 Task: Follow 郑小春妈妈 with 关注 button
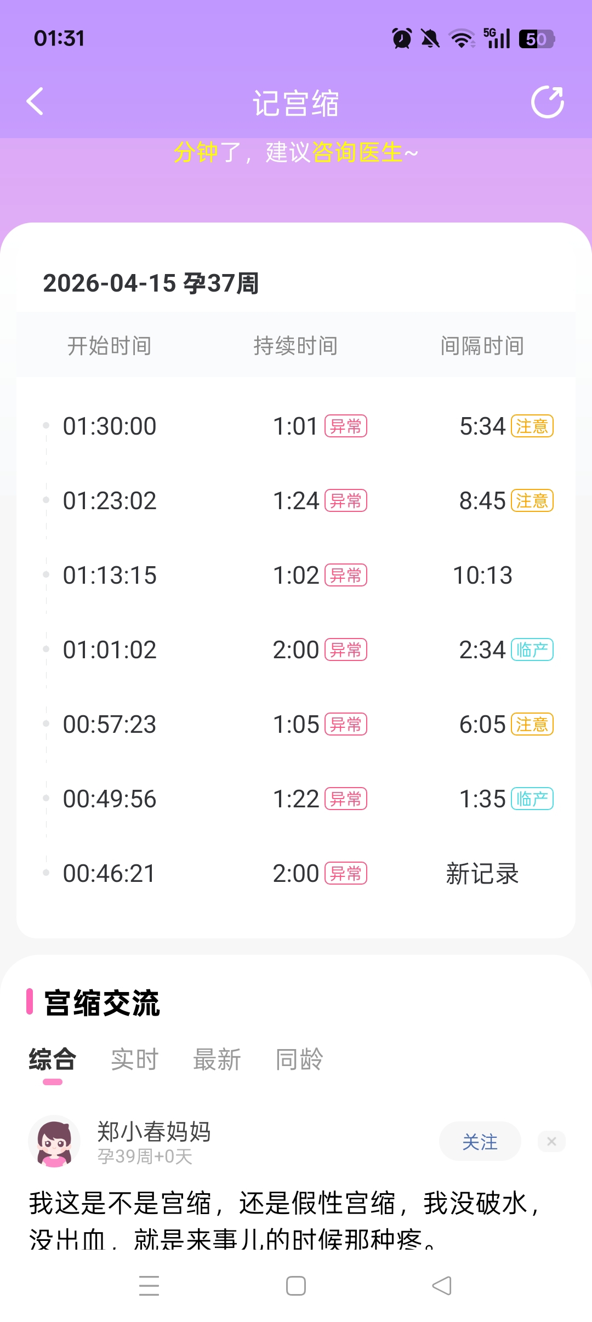(x=480, y=1142)
